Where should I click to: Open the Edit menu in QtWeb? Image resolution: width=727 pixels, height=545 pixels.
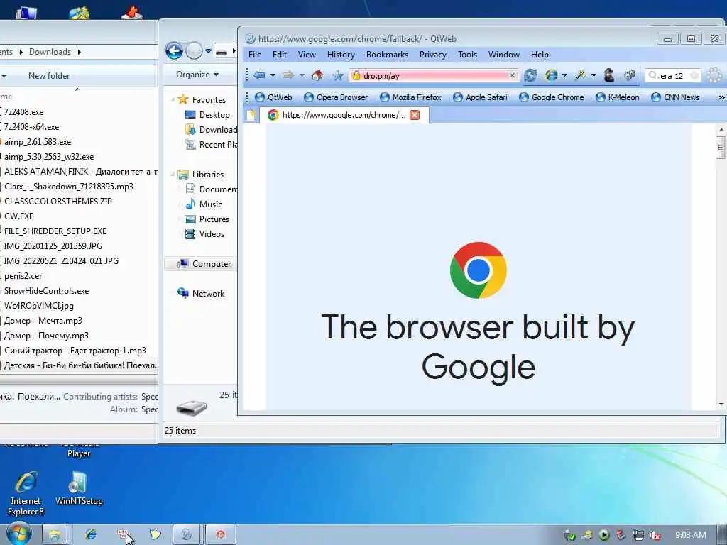(x=280, y=55)
